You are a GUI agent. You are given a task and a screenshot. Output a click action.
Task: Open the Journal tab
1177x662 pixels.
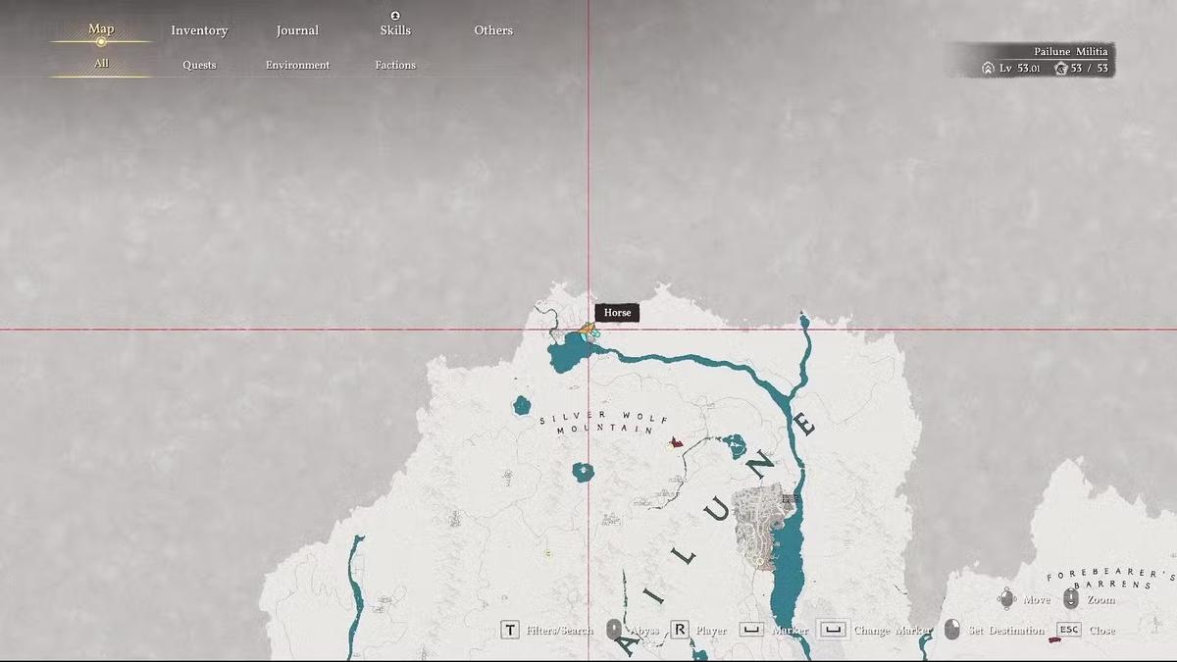click(x=297, y=30)
